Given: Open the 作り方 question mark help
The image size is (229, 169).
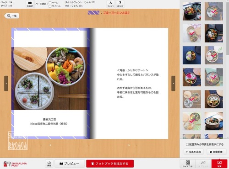Looking at the screenshot, I should click(x=120, y=4).
